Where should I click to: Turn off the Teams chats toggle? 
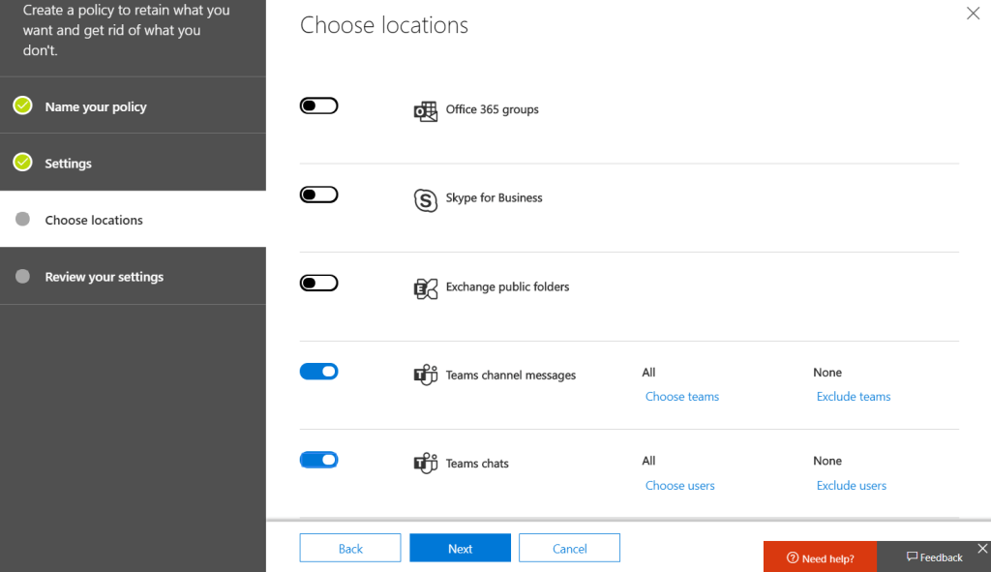[318, 460]
